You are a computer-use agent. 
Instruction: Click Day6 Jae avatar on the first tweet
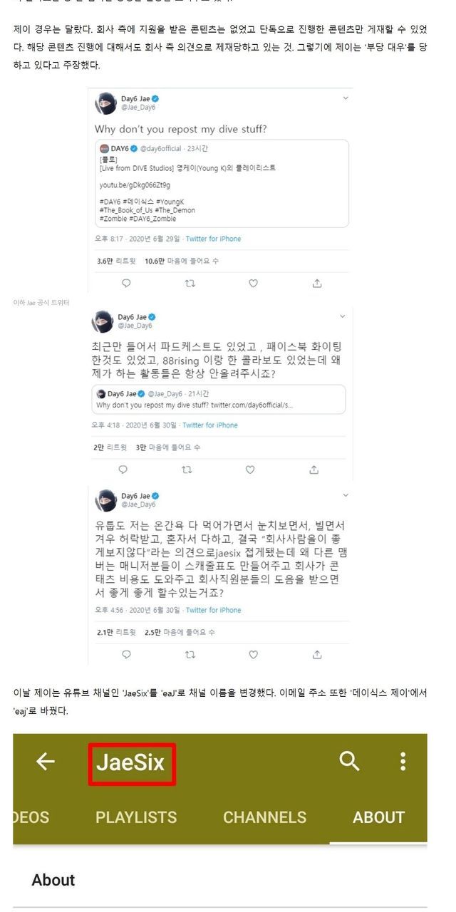point(105,103)
